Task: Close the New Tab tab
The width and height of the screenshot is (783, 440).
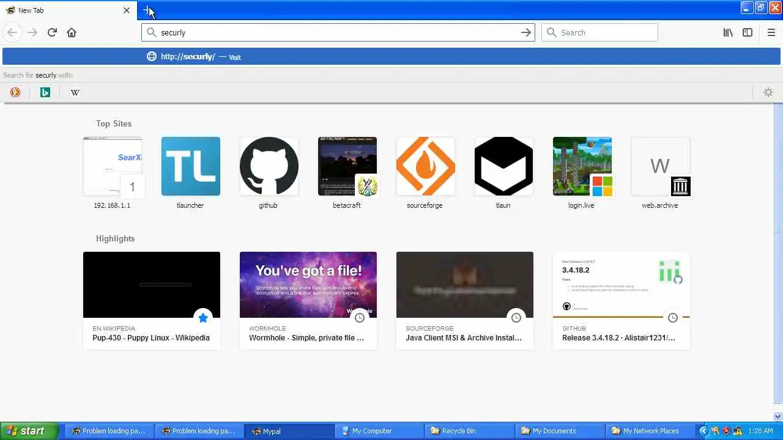Action: click(127, 10)
